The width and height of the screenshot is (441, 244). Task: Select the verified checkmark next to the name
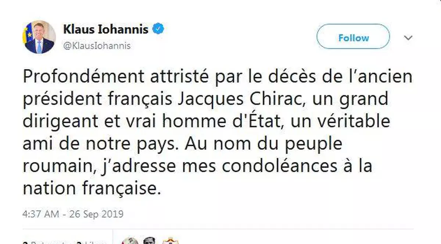(x=158, y=29)
